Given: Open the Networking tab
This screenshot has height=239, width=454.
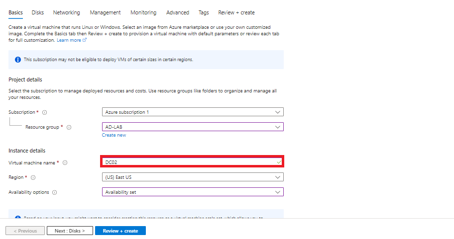Looking at the screenshot, I should (66, 12).
